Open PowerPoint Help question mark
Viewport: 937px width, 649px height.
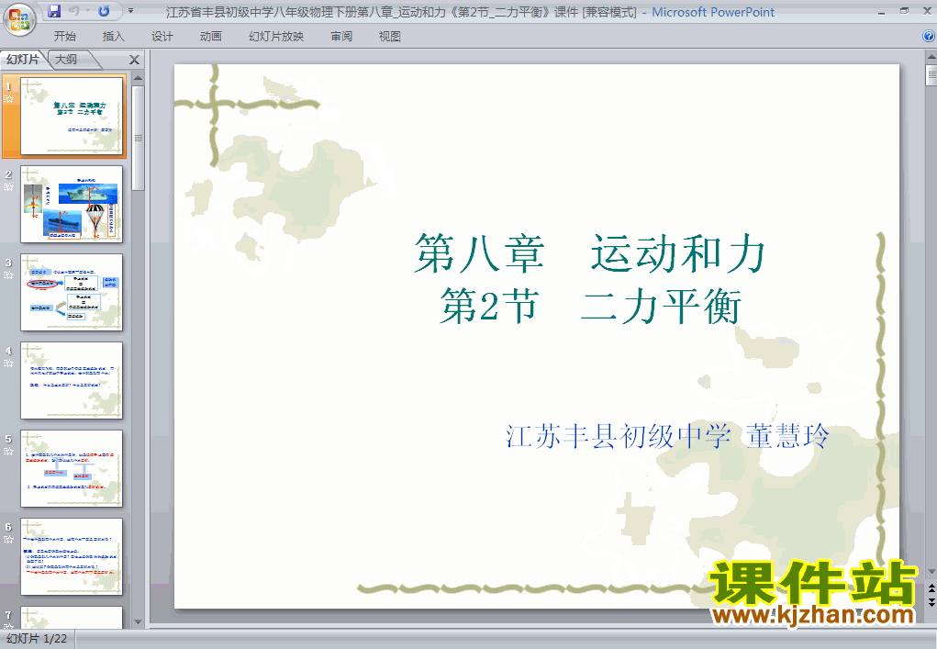pyautogui.click(x=929, y=37)
